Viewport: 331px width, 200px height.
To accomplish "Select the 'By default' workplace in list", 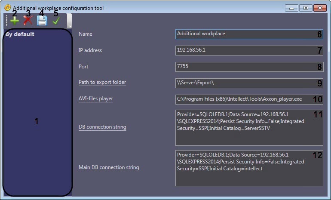I will coord(20,34).
